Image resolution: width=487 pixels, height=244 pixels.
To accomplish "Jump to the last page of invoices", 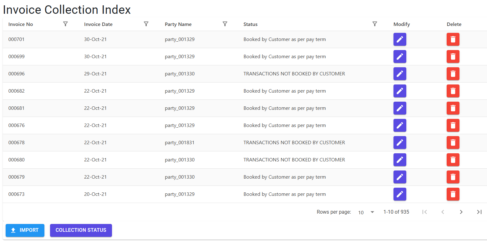I will coord(479,212).
